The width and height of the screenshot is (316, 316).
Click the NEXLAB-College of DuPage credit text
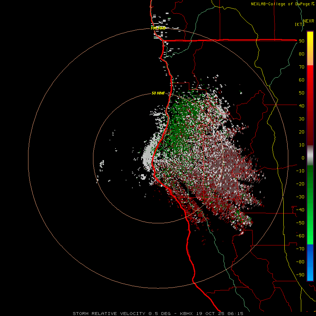click(280, 4)
